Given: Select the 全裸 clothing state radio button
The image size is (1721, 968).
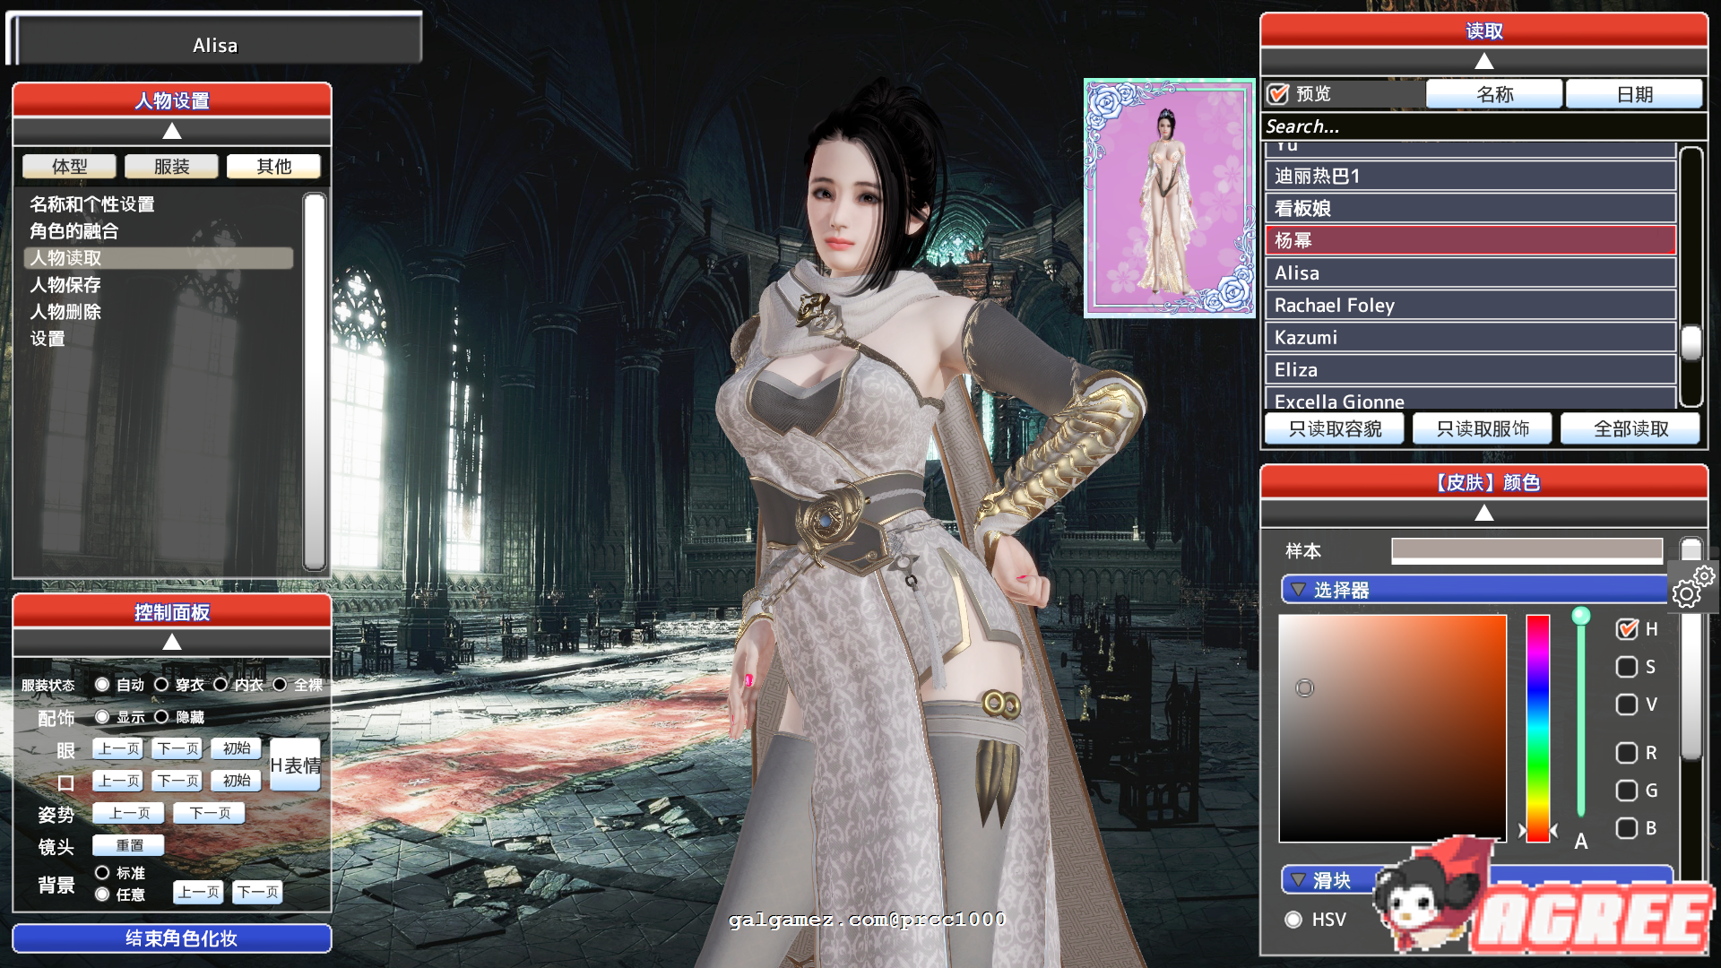Looking at the screenshot, I should click(281, 684).
